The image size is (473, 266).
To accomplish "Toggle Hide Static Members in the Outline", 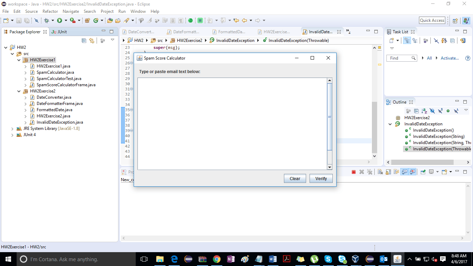I will [x=440, y=111].
